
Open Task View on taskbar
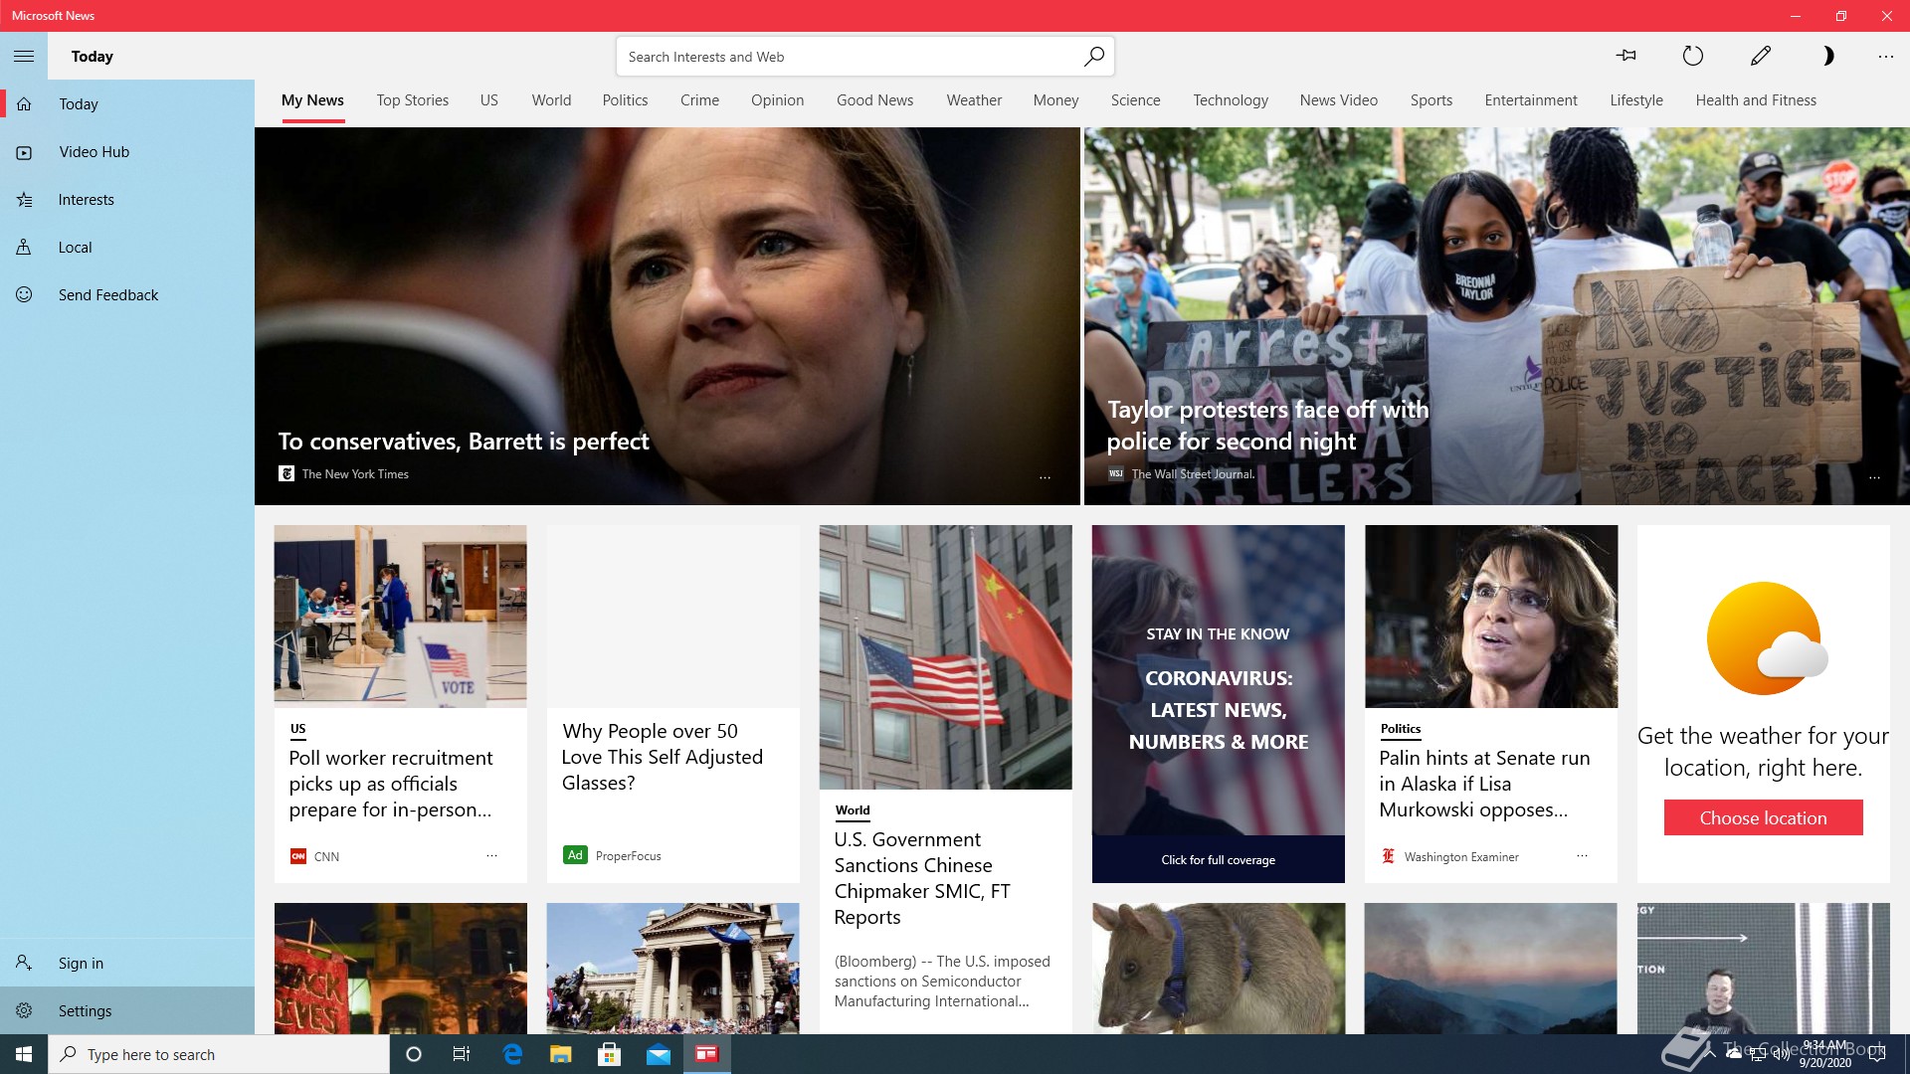(462, 1054)
